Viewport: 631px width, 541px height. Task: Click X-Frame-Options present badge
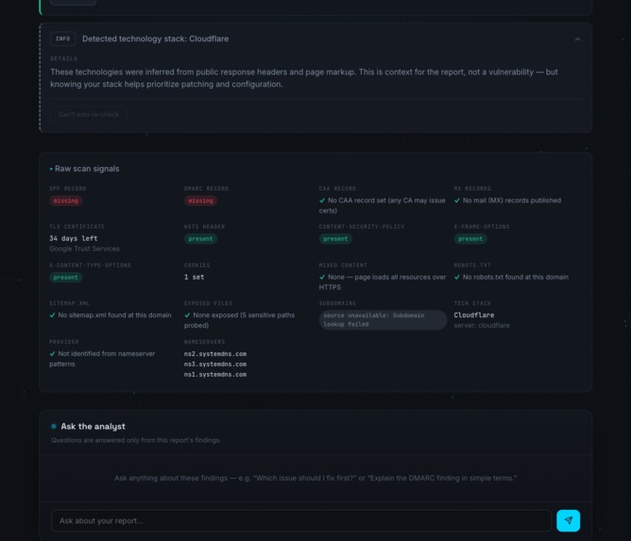470,239
